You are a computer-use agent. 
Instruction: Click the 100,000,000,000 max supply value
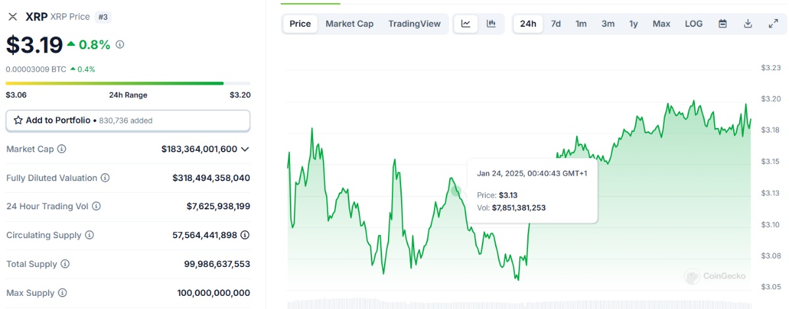pyautogui.click(x=214, y=293)
